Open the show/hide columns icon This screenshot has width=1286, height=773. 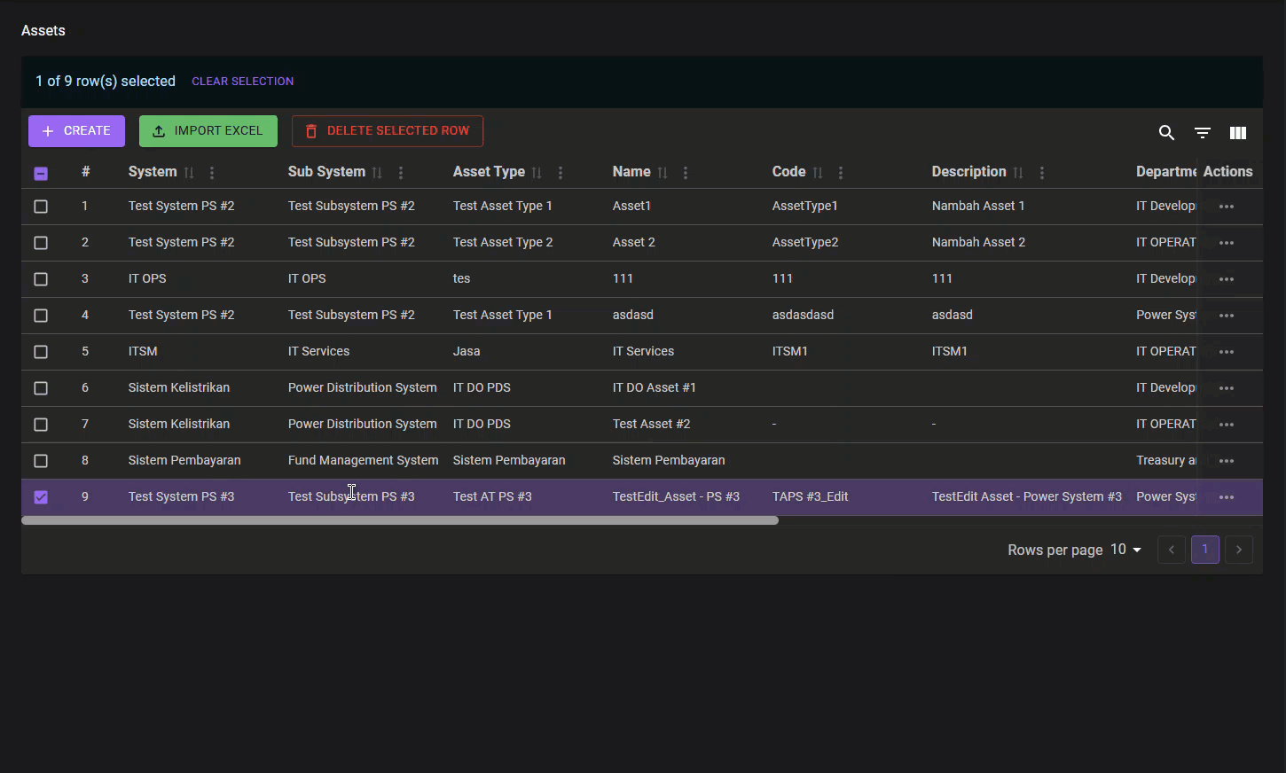[x=1238, y=133]
